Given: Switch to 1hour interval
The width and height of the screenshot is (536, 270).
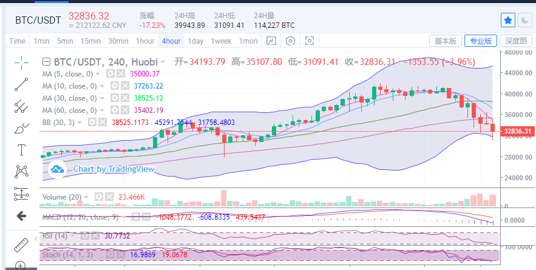Looking at the screenshot, I should 145,41.
